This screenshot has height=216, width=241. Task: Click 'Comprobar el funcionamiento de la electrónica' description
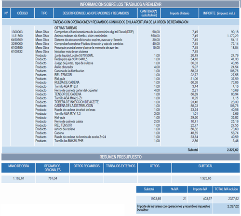click(94, 32)
